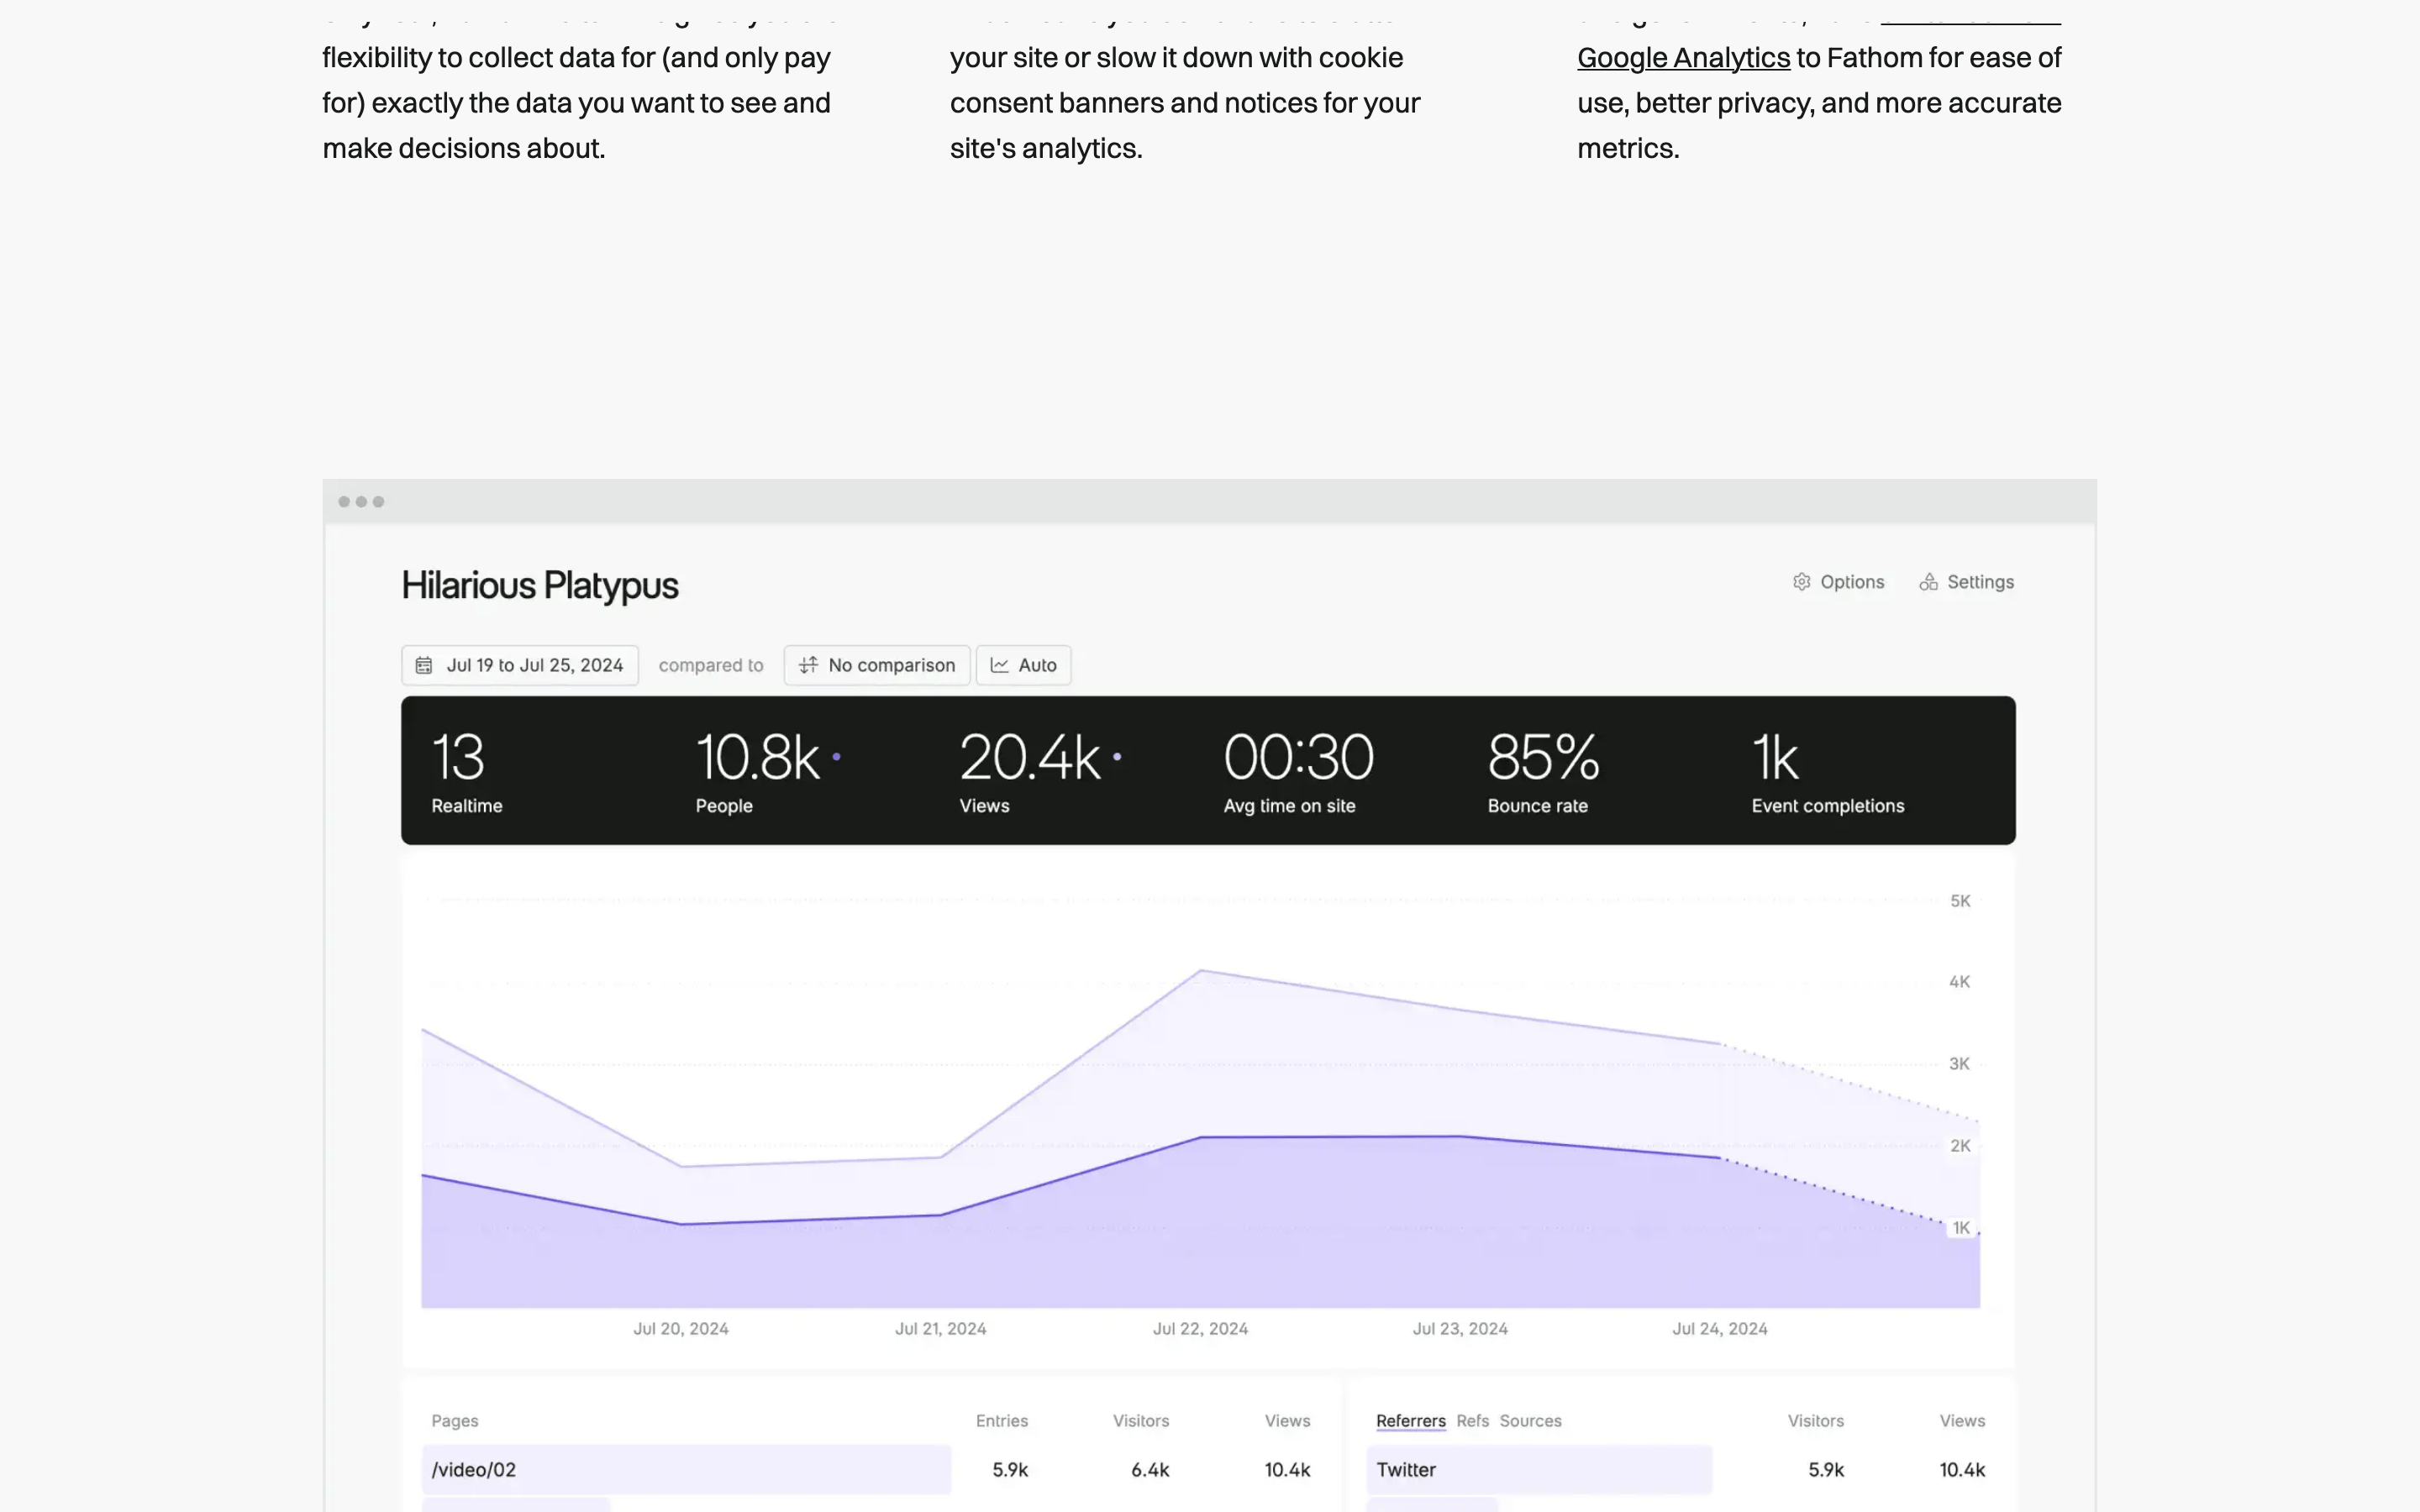Open the No comparison dropdown
This screenshot has width=2420, height=1512.
(877, 665)
